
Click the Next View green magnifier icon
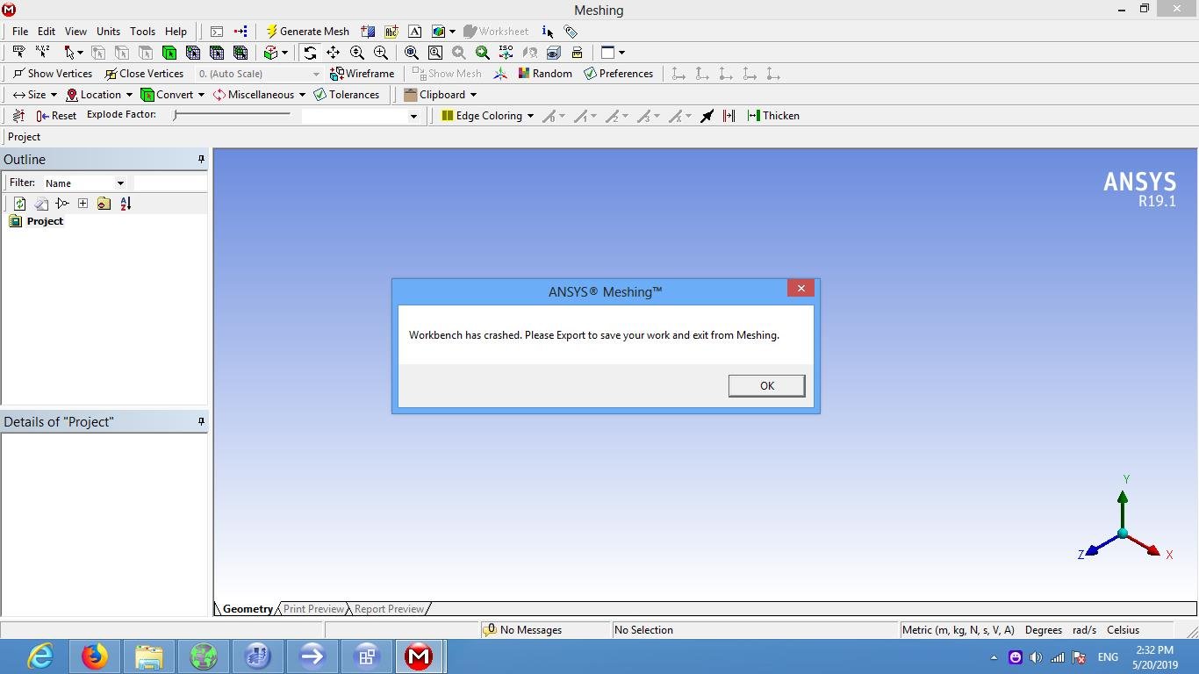[x=482, y=53]
